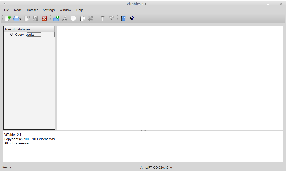Click the red Exit icon
286x171 pixels.
point(44,18)
